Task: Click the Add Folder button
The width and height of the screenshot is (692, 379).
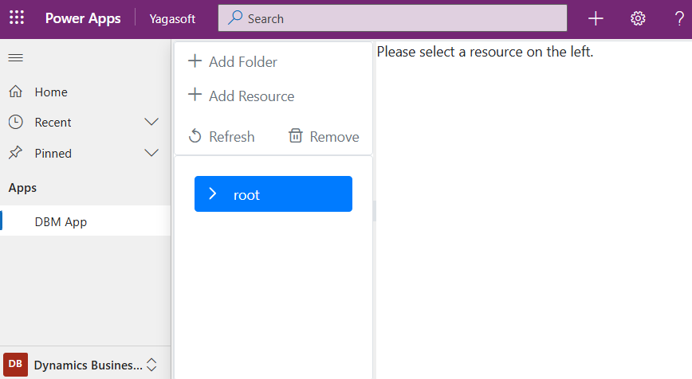Action: 233,61
